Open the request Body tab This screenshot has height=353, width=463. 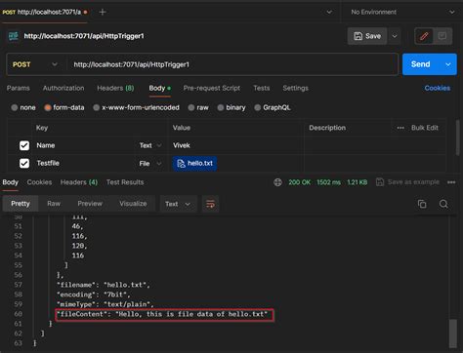(159, 88)
